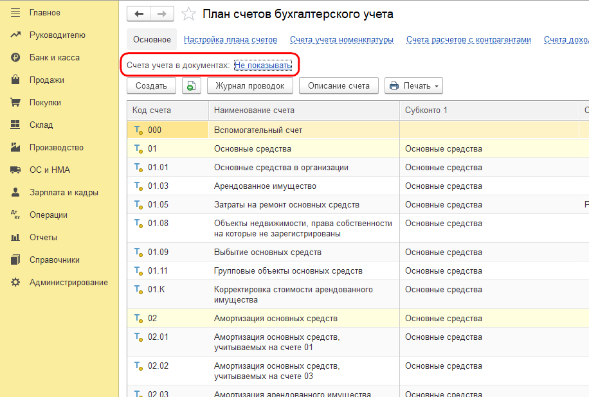Click the Отчеты bar chart icon
Screen dimensions: 589x397
(15, 237)
